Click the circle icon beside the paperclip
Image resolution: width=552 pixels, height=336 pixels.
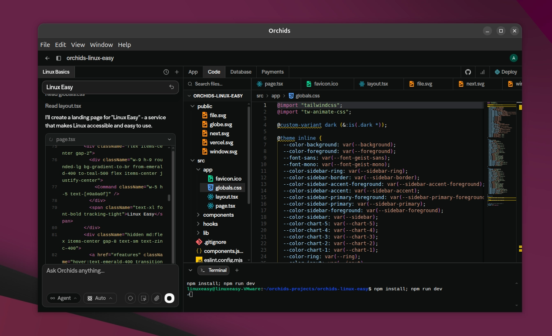pos(130,298)
